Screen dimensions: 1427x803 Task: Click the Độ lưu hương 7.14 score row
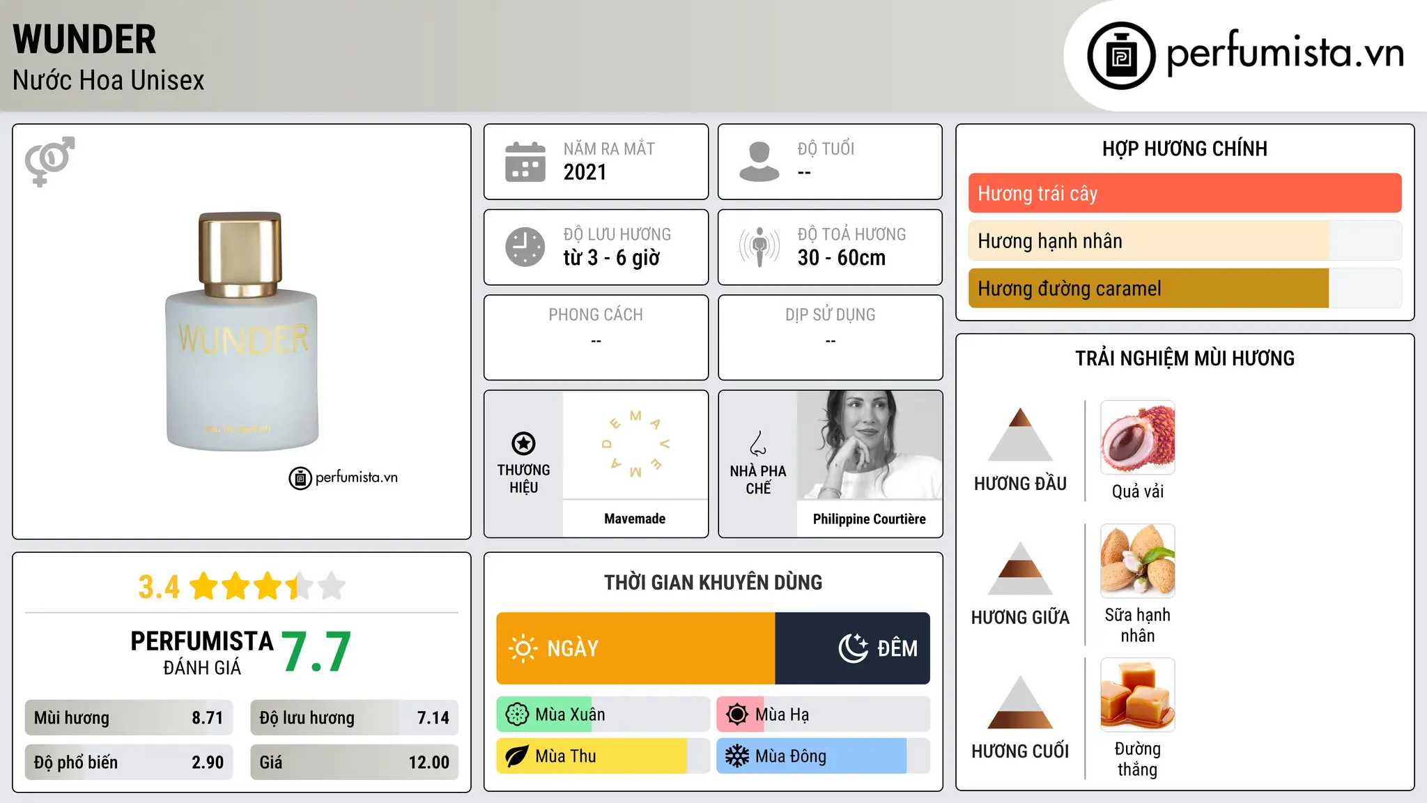coord(355,718)
